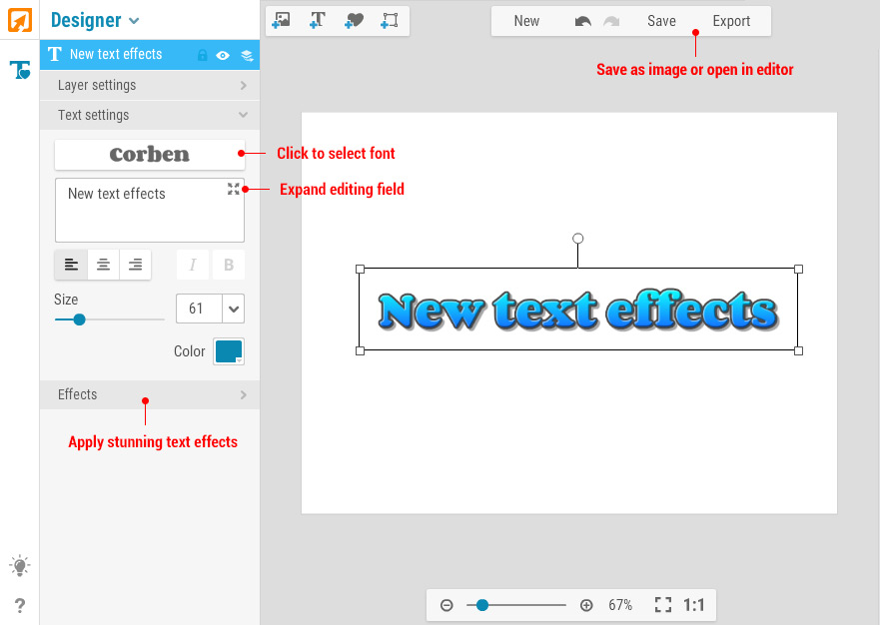Toggle lock on New text effects layer
880x625 pixels.
203,55
